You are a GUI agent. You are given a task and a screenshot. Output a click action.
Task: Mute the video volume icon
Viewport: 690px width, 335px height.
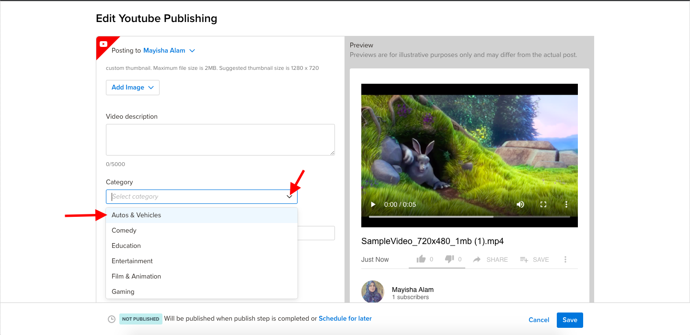520,204
